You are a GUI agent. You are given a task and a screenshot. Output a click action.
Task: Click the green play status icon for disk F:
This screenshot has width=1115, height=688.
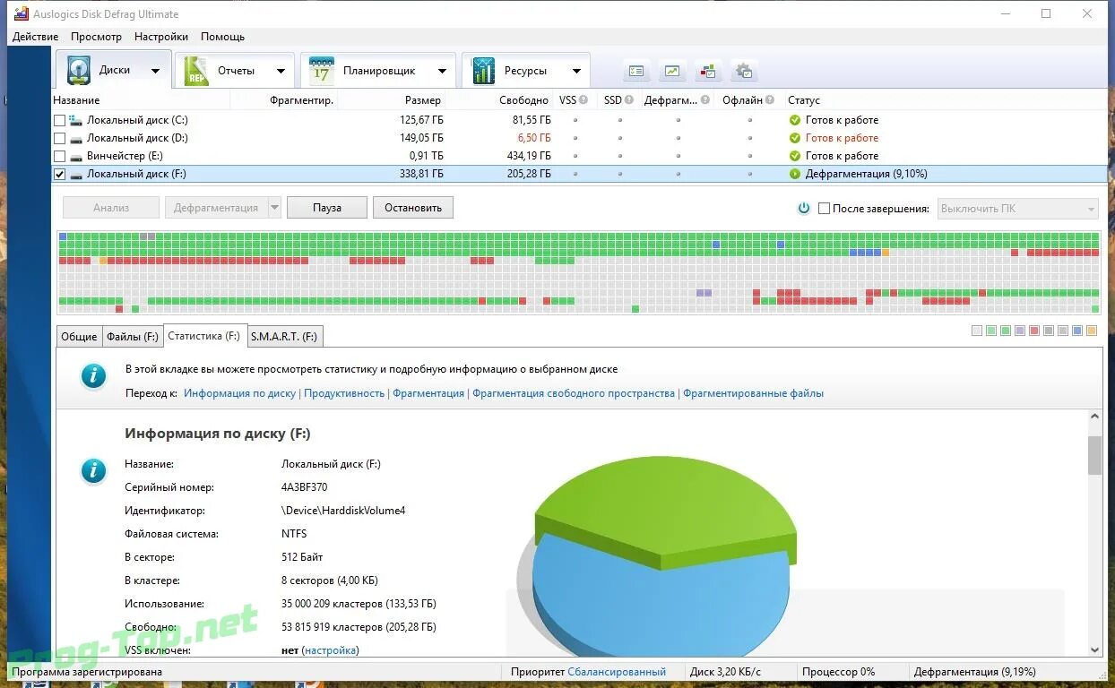coord(795,174)
